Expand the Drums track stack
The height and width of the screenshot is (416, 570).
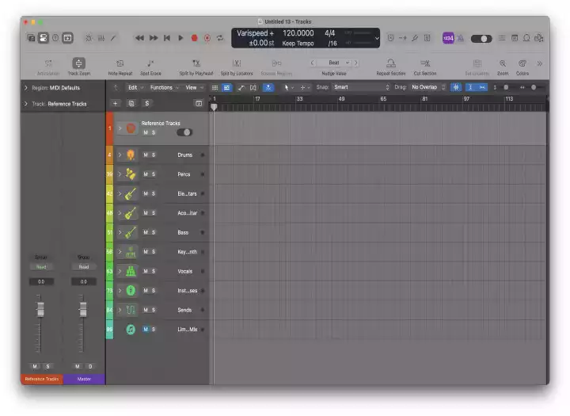click(x=120, y=155)
